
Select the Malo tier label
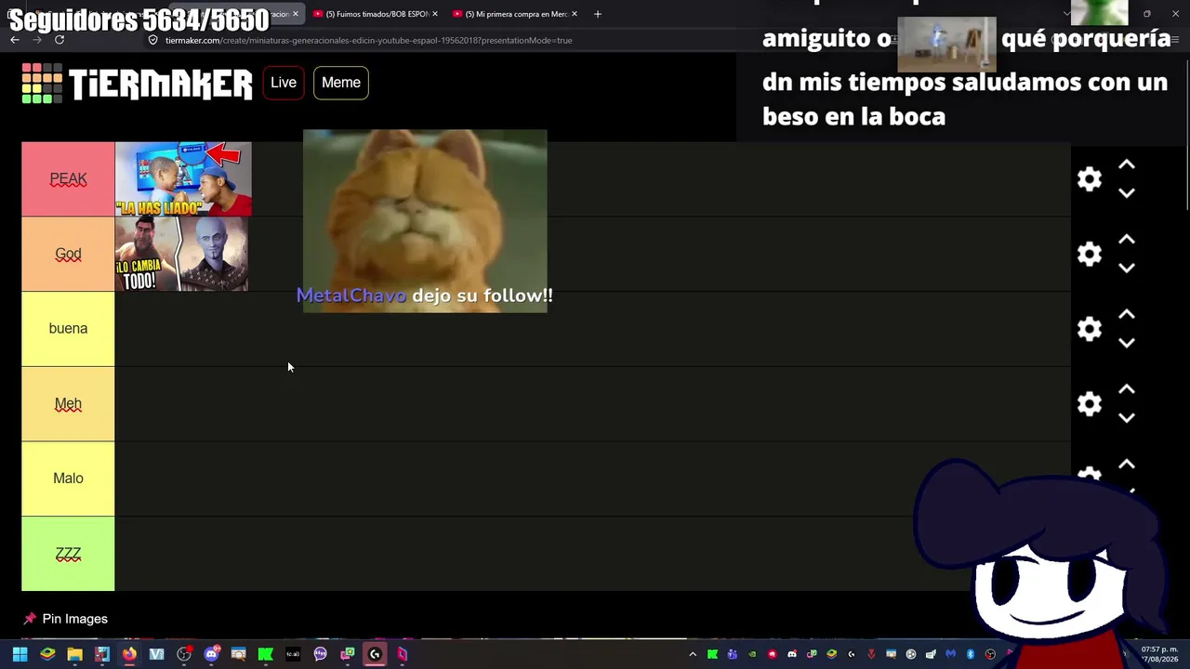(68, 479)
